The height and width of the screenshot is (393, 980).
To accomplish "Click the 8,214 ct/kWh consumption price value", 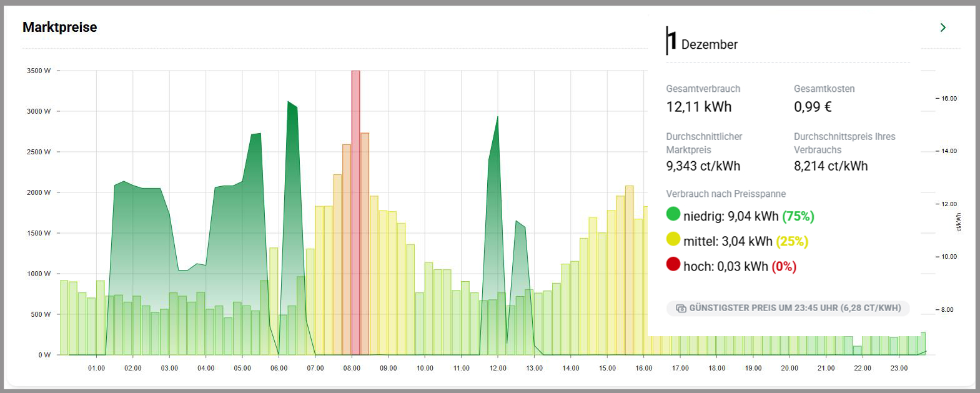I will coord(830,166).
